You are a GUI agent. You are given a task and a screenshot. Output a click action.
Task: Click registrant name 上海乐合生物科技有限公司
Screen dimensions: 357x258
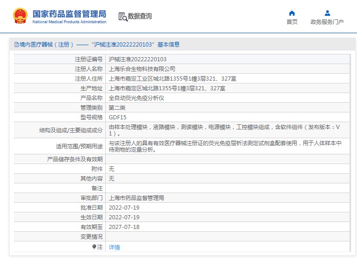142,69
